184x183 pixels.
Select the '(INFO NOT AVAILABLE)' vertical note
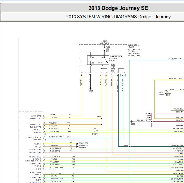coord(113,68)
